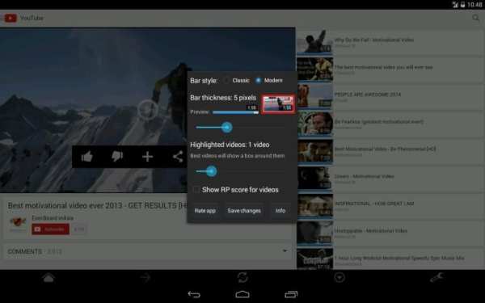485x303 pixels.
Task: Click the Save changes button
Action: 244,211
